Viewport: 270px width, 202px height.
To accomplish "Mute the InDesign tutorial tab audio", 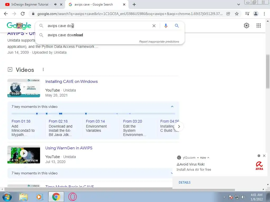I will (x=55, y=4).
